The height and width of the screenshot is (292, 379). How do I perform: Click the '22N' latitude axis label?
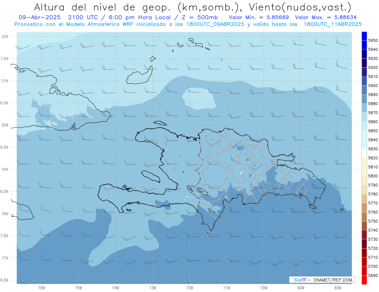point(5,36)
